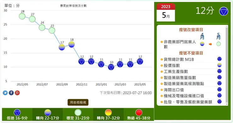Click the orange arrow between April and May lights

210,44
